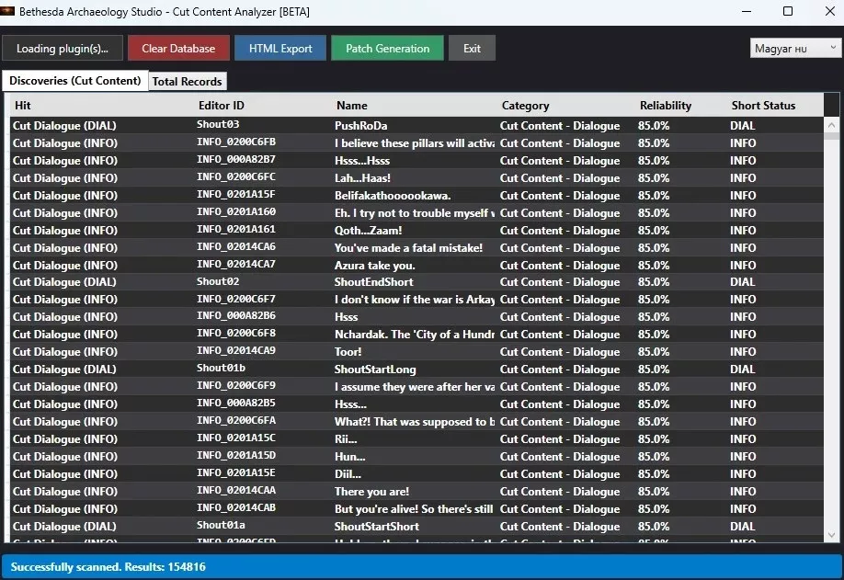Click 'I don't know if the war is Arkay' cell
844x580 pixels.
click(x=415, y=299)
